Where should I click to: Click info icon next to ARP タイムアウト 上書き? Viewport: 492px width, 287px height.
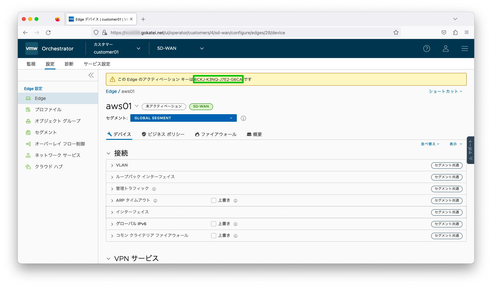click(236, 201)
